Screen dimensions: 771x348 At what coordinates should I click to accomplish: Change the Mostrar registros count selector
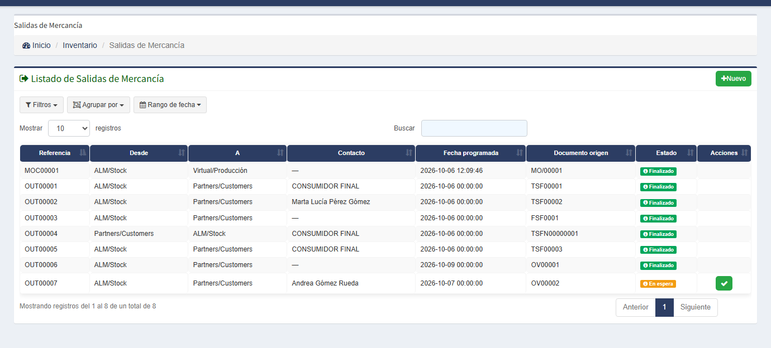pos(69,128)
